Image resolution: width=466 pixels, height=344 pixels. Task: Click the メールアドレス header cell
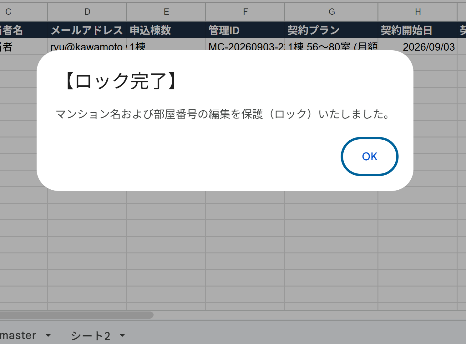pos(87,30)
